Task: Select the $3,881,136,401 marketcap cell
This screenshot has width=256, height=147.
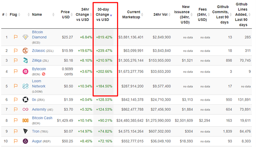Action: point(131,37)
